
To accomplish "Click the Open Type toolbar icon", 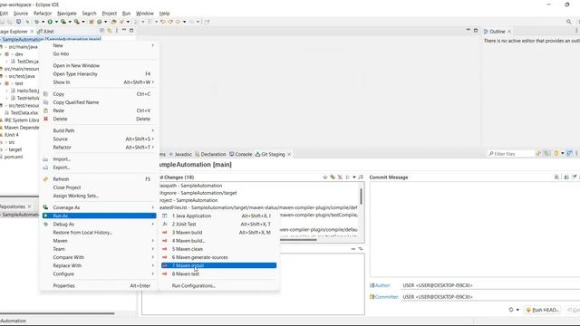I will (114, 22).
